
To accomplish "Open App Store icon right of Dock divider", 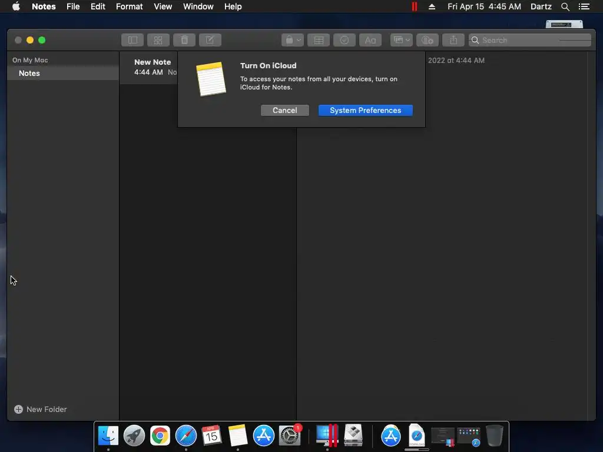I will click(391, 436).
